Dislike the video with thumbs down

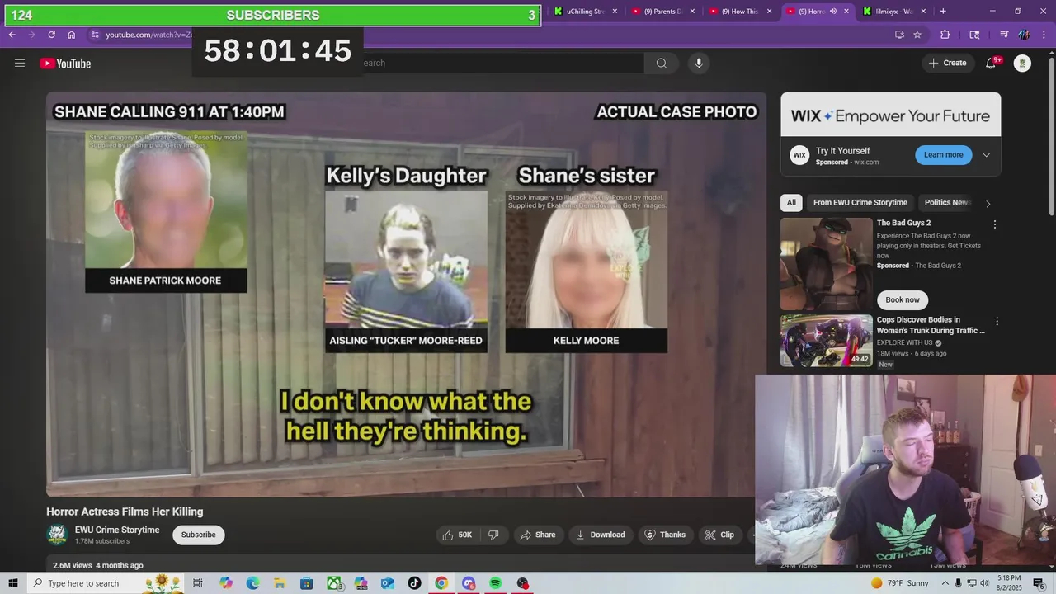[493, 535]
